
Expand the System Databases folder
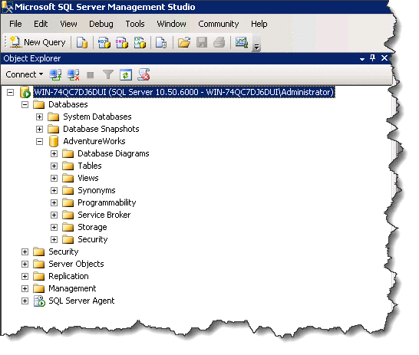39,117
